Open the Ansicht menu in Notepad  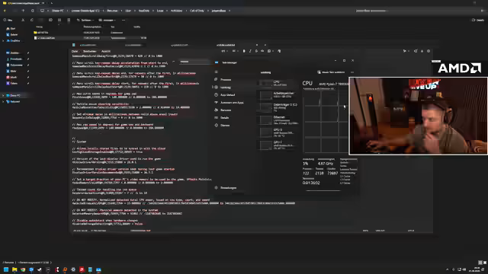click(x=106, y=51)
